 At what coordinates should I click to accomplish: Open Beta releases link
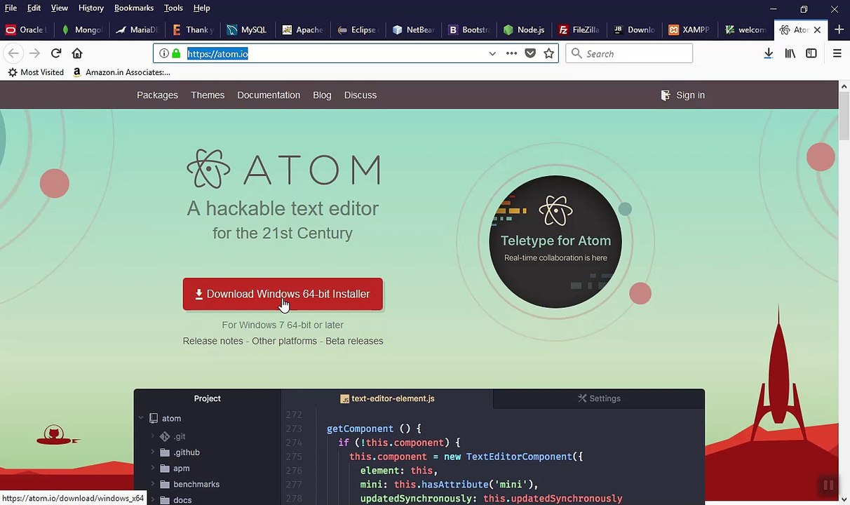click(354, 341)
